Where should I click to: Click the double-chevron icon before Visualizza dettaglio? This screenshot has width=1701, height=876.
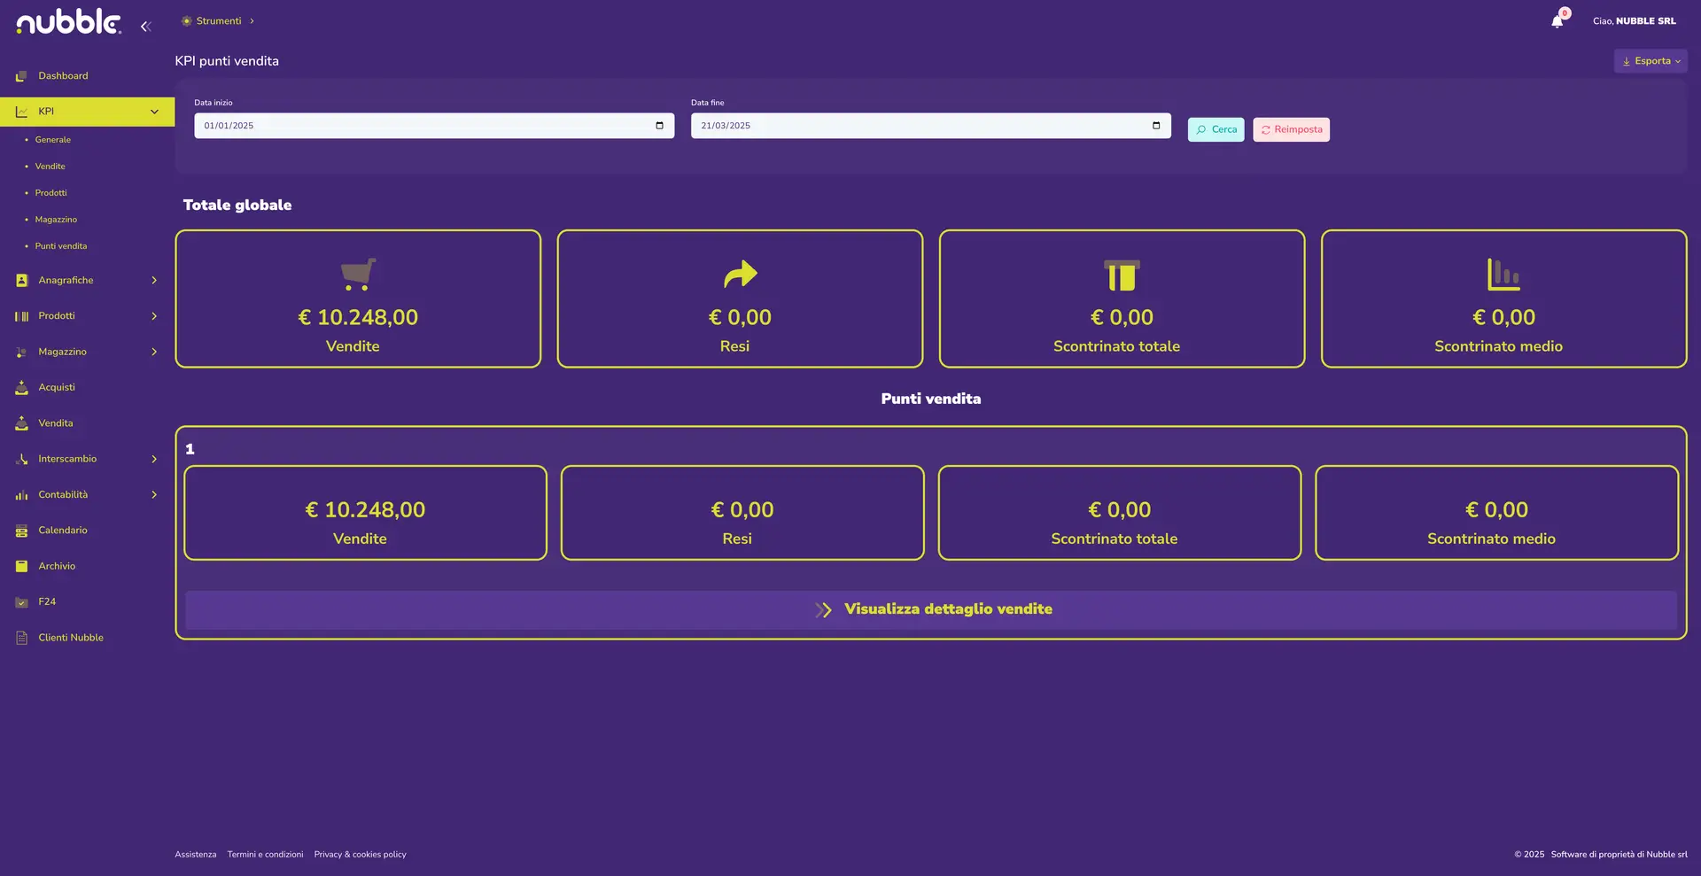pos(823,610)
